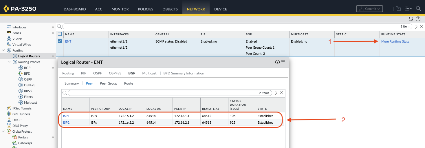425x148 pixels.
Task: Collapse the Routing tree node
Action: coord(3,50)
